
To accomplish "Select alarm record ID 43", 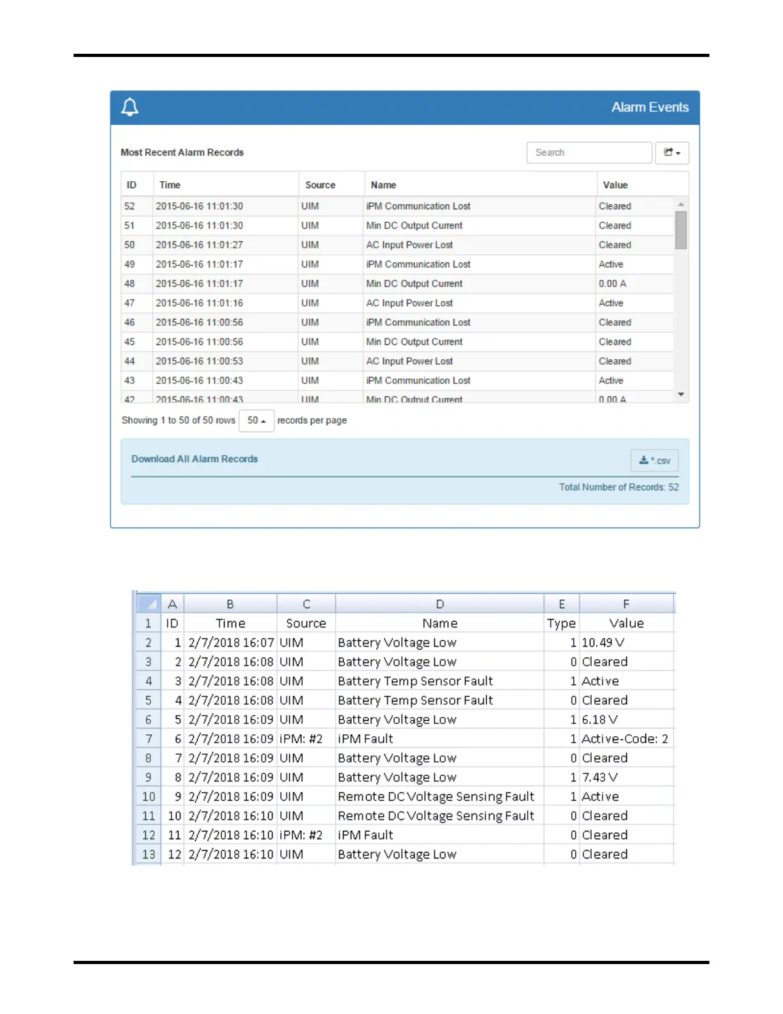I will coord(130,380).
